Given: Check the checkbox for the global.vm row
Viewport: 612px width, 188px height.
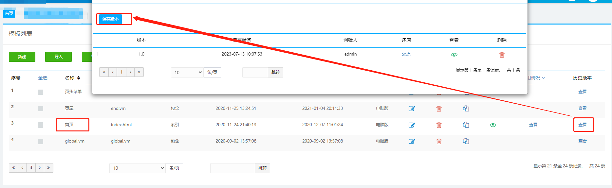Looking at the screenshot, I should [x=41, y=141].
